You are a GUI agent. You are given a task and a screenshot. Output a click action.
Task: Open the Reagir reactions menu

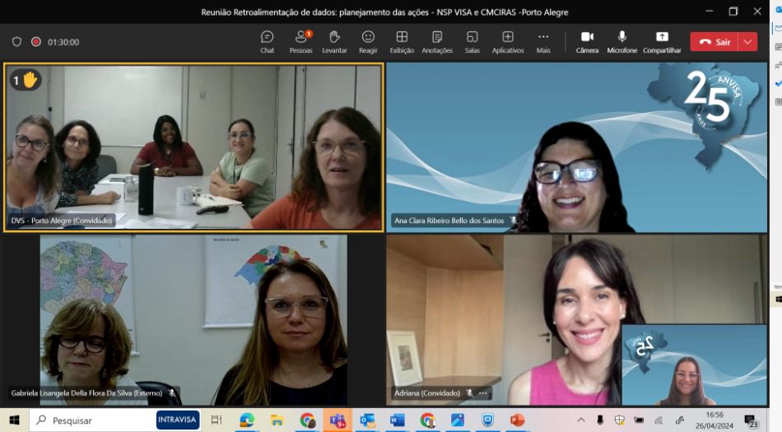coord(368,42)
